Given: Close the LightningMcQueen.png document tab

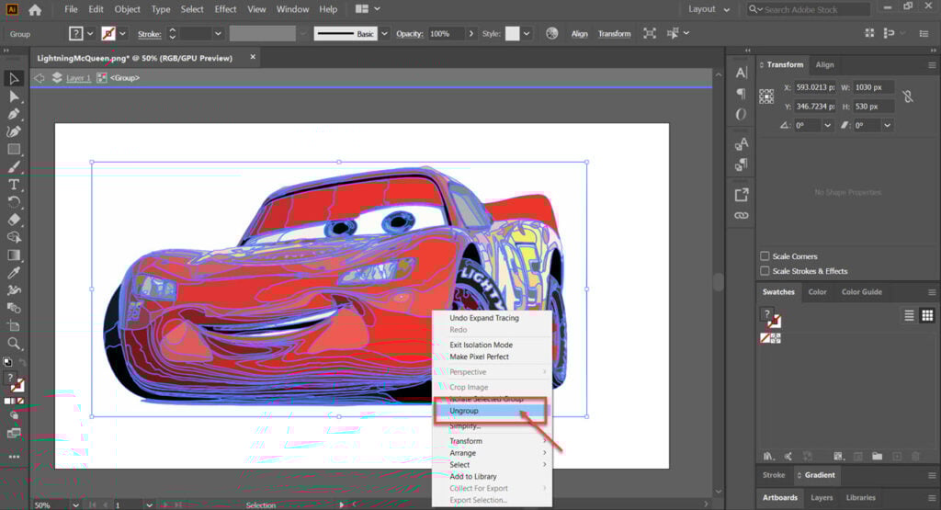Looking at the screenshot, I should coord(253,57).
